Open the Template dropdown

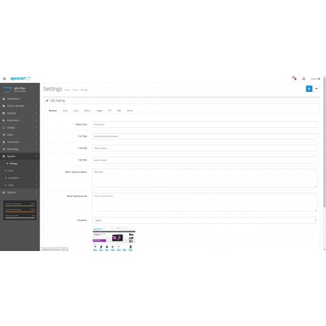pos(204,220)
